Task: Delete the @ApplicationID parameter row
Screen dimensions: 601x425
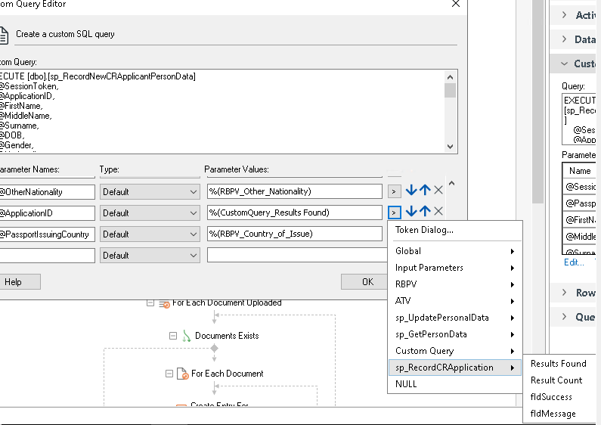Action: pyautogui.click(x=438, y=211)
